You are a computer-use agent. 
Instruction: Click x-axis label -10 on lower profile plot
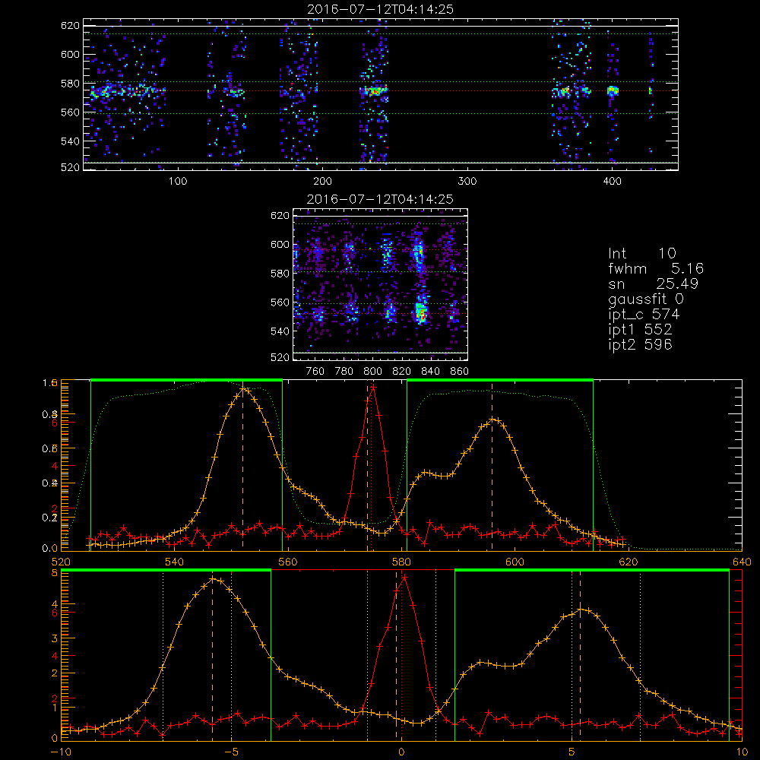[61, 752]
